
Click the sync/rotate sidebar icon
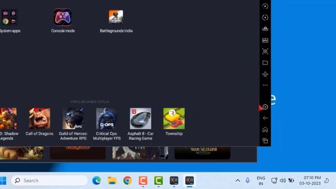pyautogui.click(x=265, y=17)
